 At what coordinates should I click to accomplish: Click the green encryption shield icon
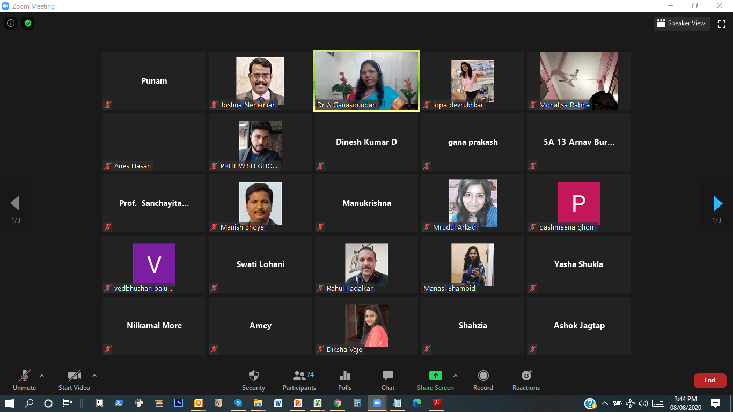click(x=28, y=23)
